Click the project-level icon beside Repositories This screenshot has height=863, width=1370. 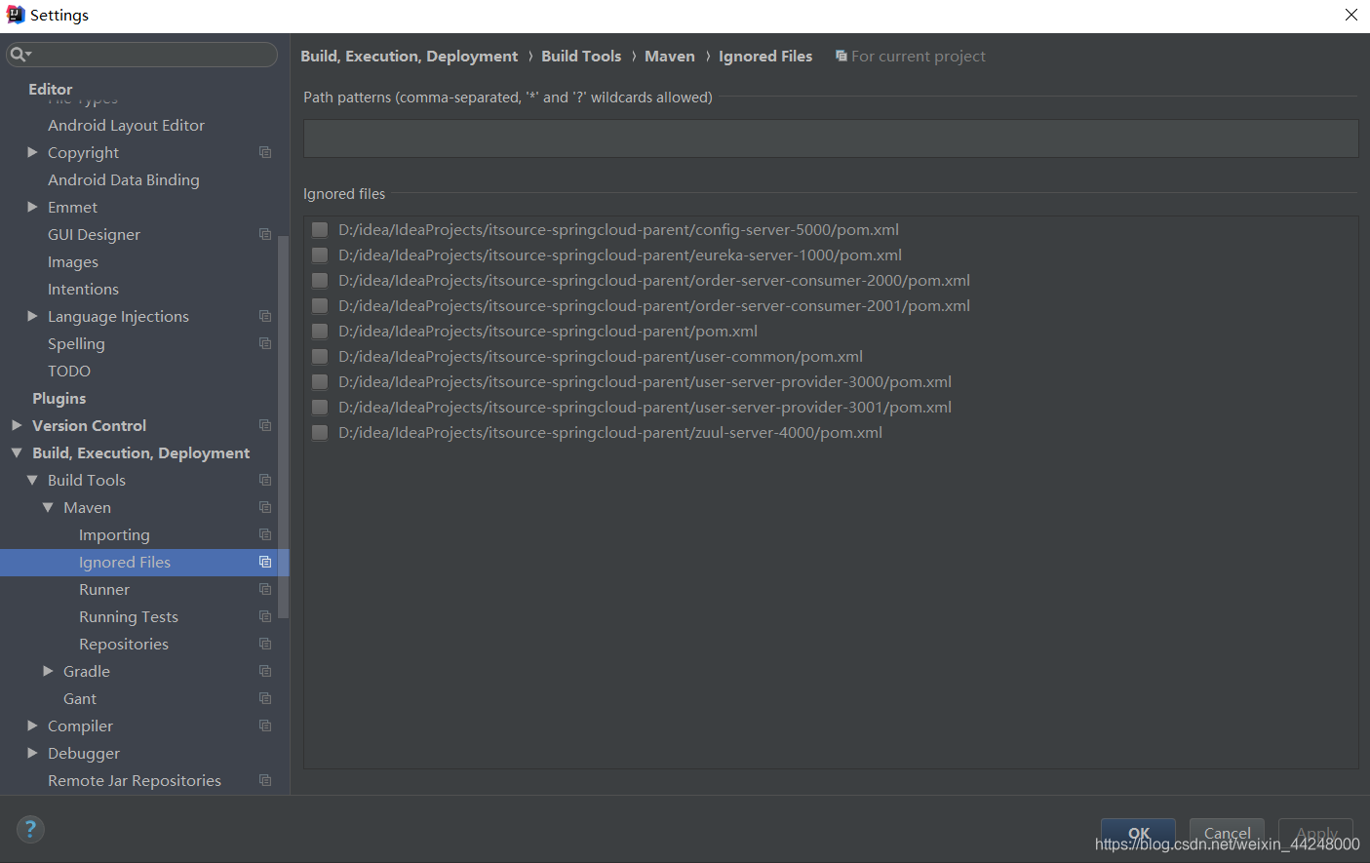[x=265, y=644]
